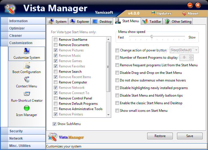Expand the Optimizer sidebar section
Screen dimensions: 208x150
coord(23,28)
